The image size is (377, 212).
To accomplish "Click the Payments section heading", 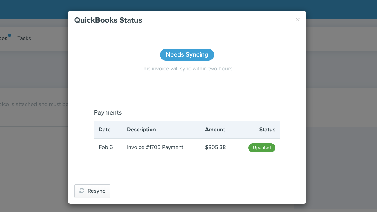I will tap(108, 112).
